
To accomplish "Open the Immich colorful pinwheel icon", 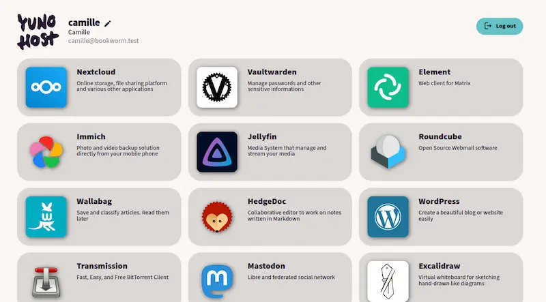I will click(46, 152).
